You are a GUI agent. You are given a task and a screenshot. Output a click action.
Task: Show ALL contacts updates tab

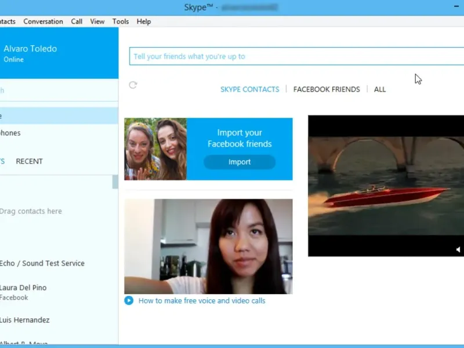click(380, 89)
